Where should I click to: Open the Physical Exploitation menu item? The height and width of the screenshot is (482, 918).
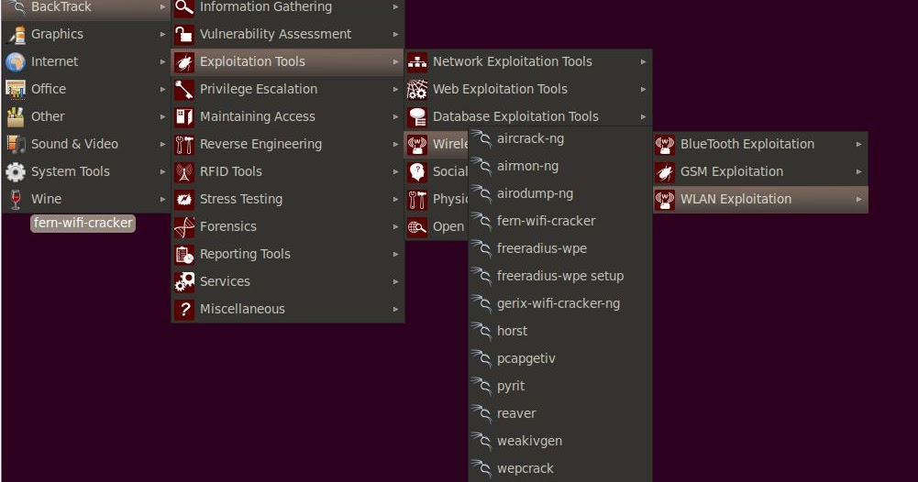437,199
